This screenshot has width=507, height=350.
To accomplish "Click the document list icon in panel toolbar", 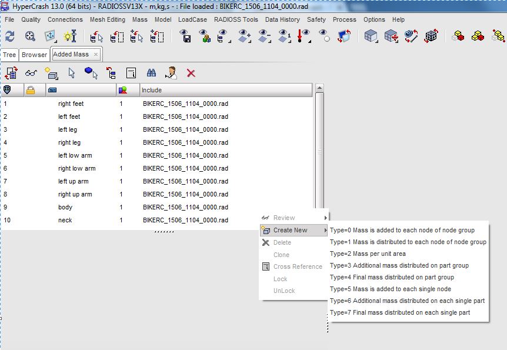I will [x=131, y=74].
